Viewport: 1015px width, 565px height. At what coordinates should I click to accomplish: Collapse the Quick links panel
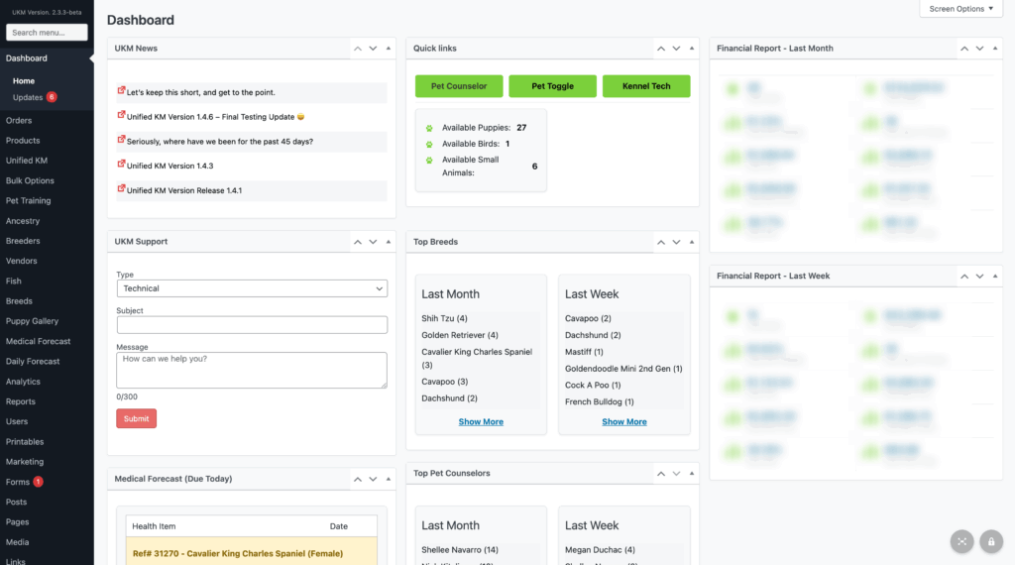click(x=692, y=49)
